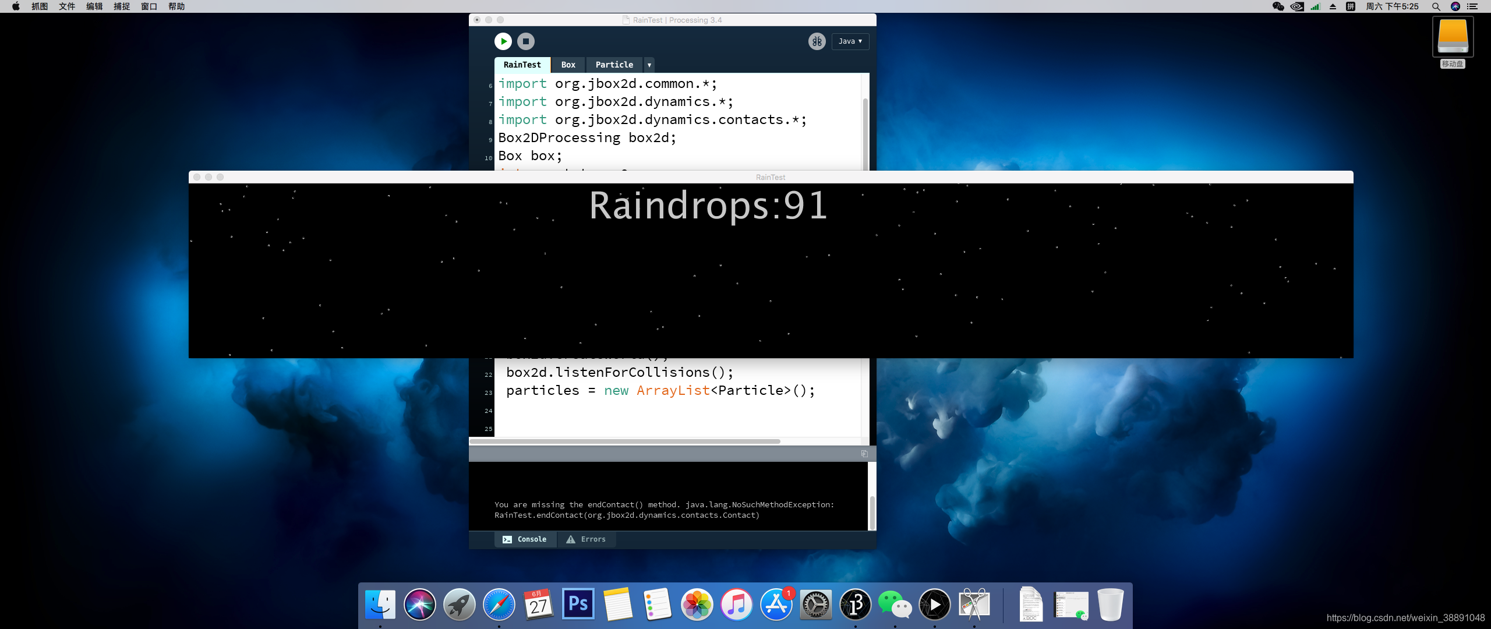The image size is (1491, 629).
Task: Open System Preferences gear in Dock
Action: [x=815, y=605]
